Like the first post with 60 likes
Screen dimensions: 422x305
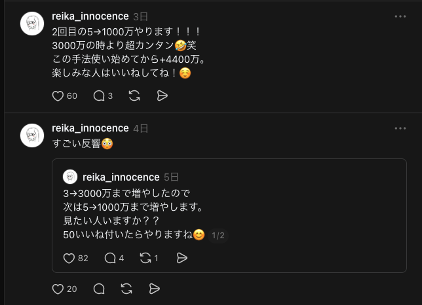click(x=58, y=96)
